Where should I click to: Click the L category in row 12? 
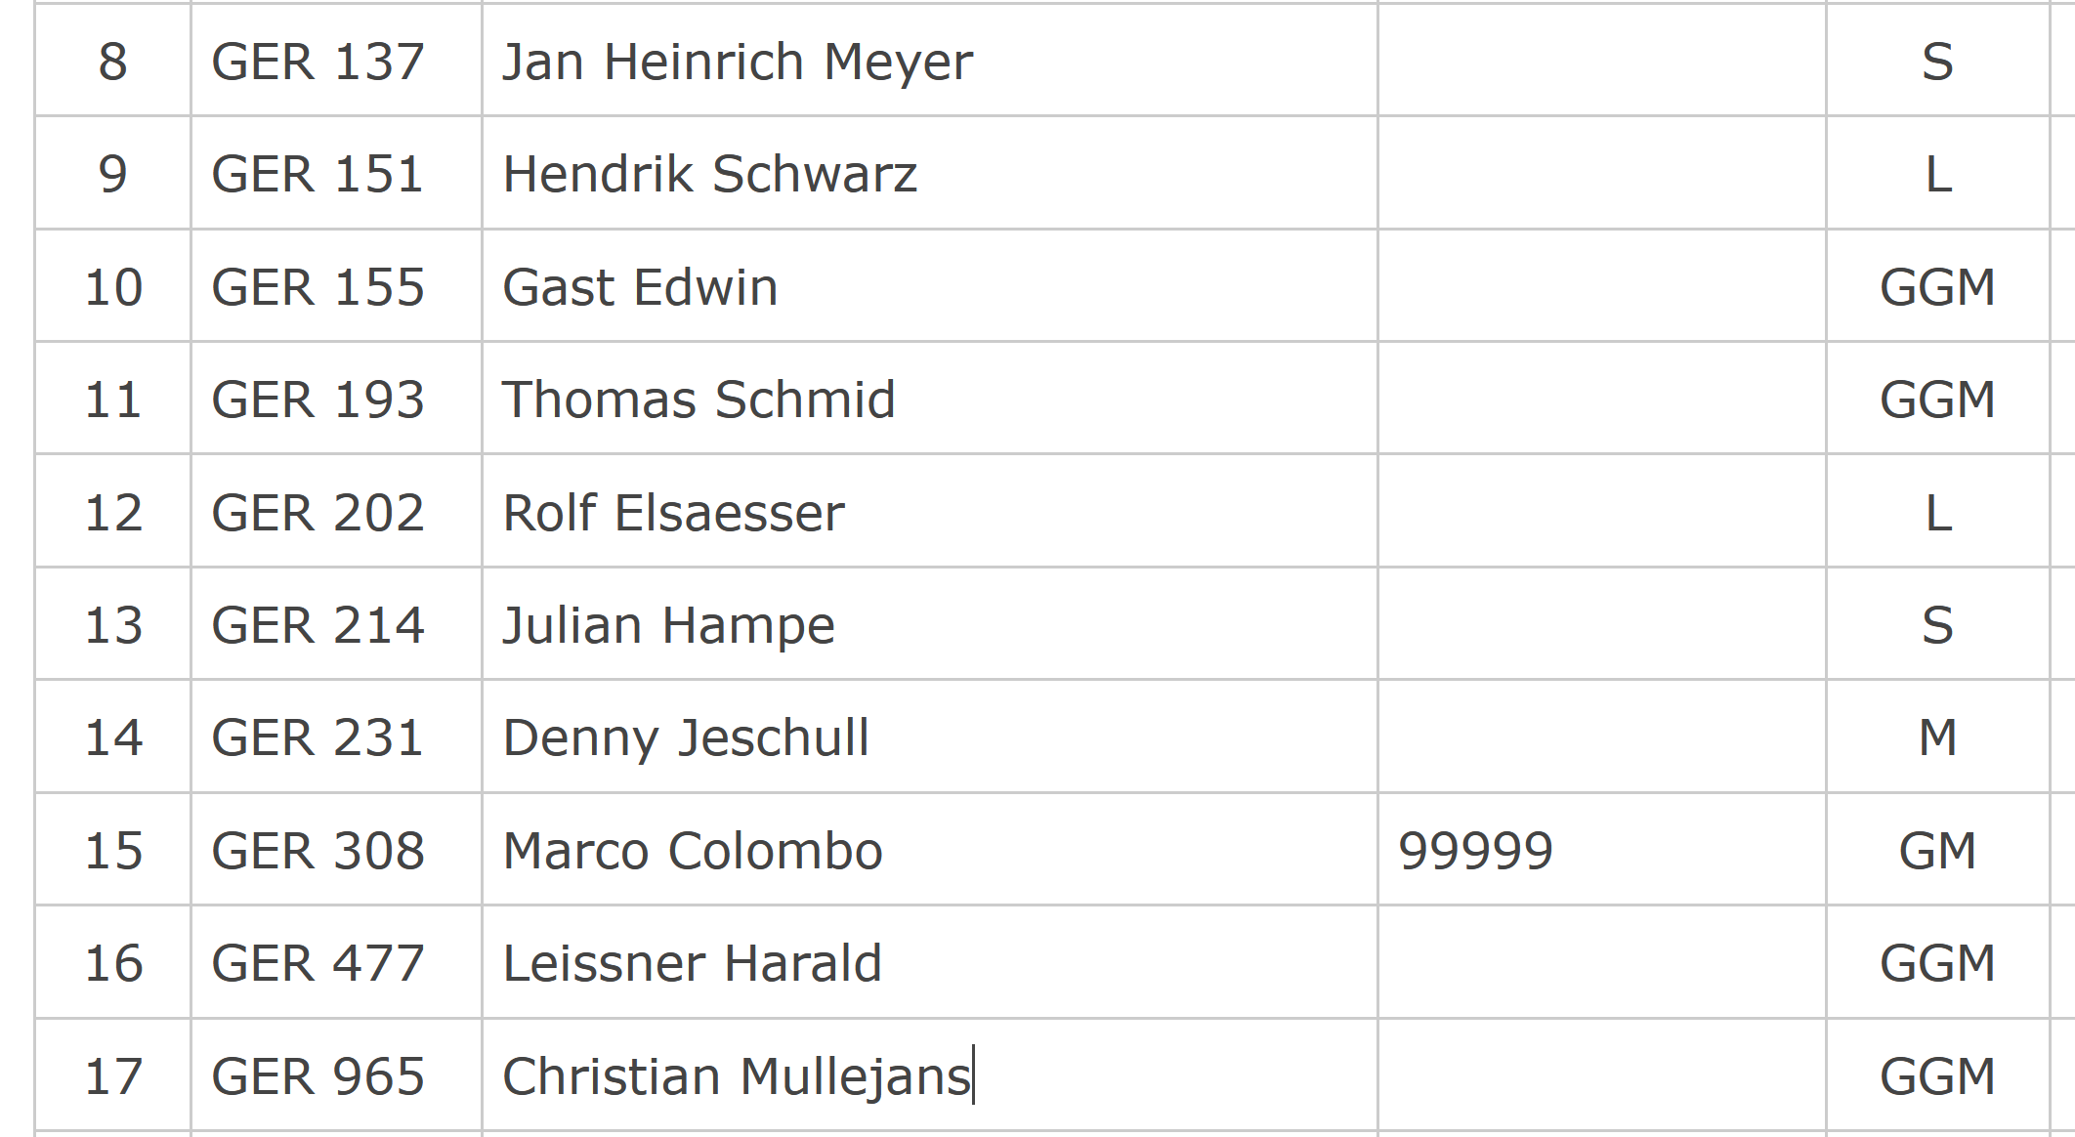[x=1938, y=513]
